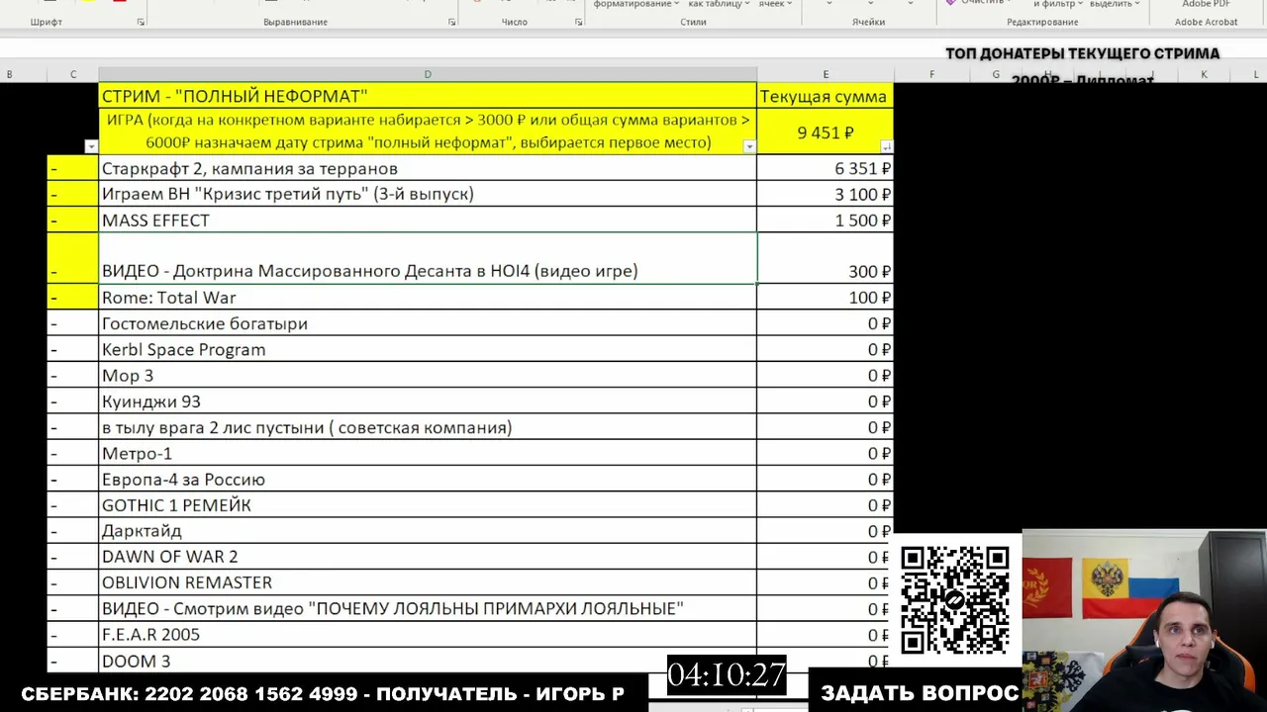Select the 'Куинджи 93' cell
Image resolution: width=1267 pixels, height=712 pixels.
(x=428, y=401)
